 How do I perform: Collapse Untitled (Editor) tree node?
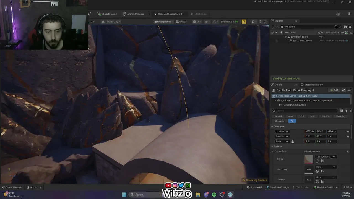[286, 37]
